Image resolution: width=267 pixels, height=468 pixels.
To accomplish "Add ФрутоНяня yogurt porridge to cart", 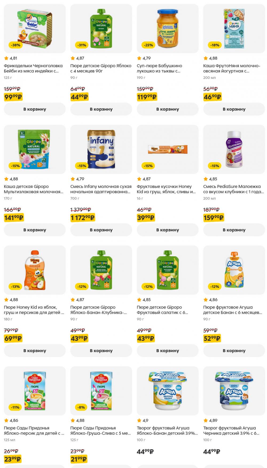I will 234,109.
